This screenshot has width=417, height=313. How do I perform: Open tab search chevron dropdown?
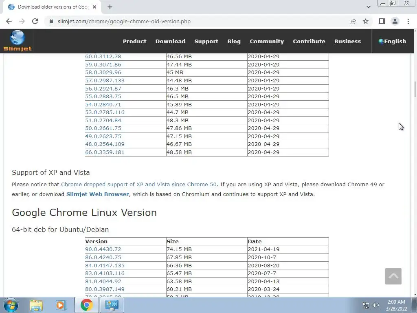point(368,7)
